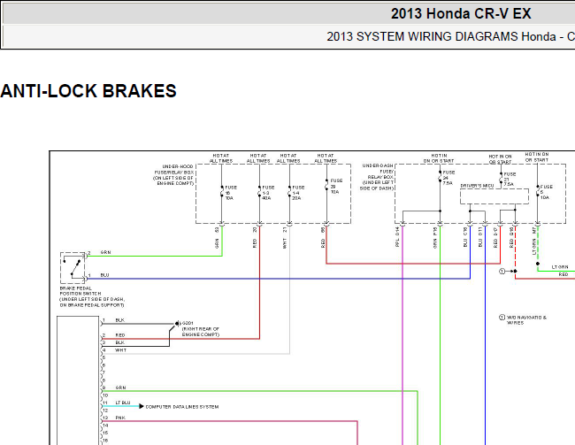Click the 'LT BLU' wire label at pin 11

pos(123,403)
